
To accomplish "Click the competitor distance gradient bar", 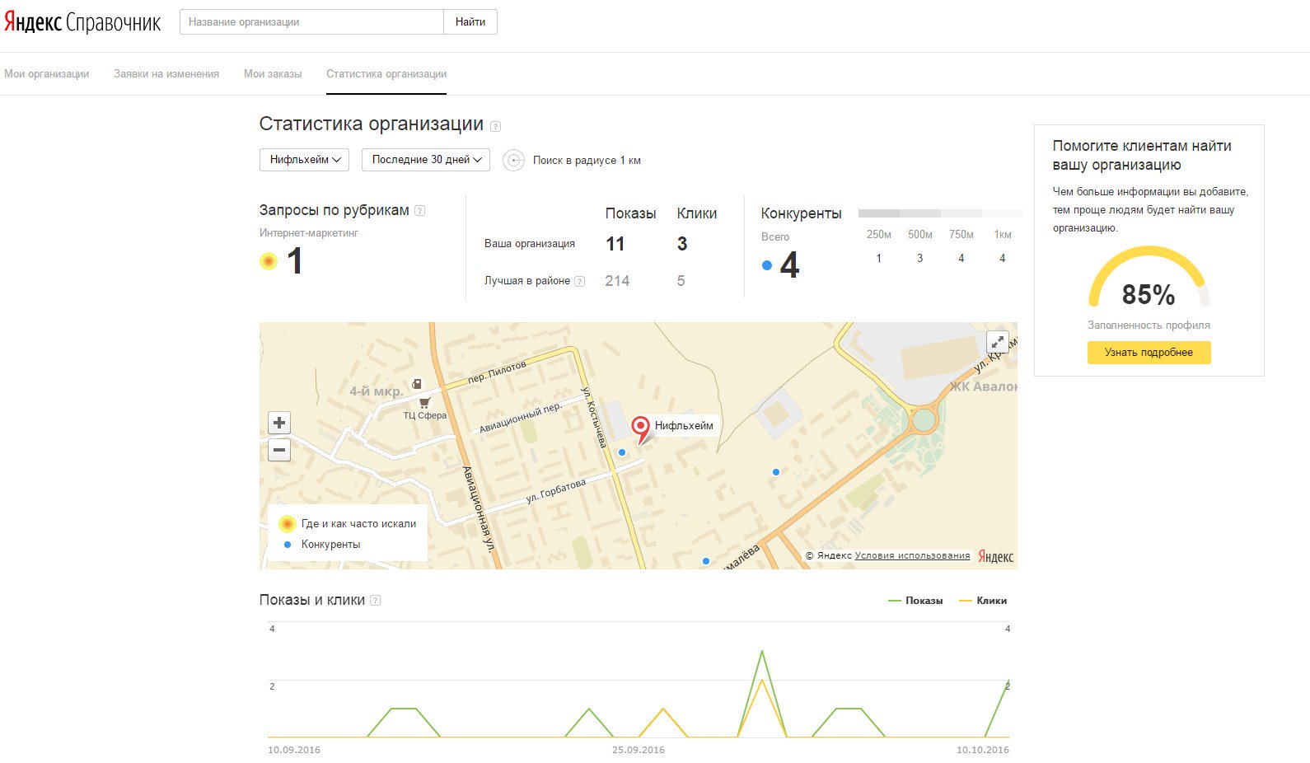I will click(940, 213).
